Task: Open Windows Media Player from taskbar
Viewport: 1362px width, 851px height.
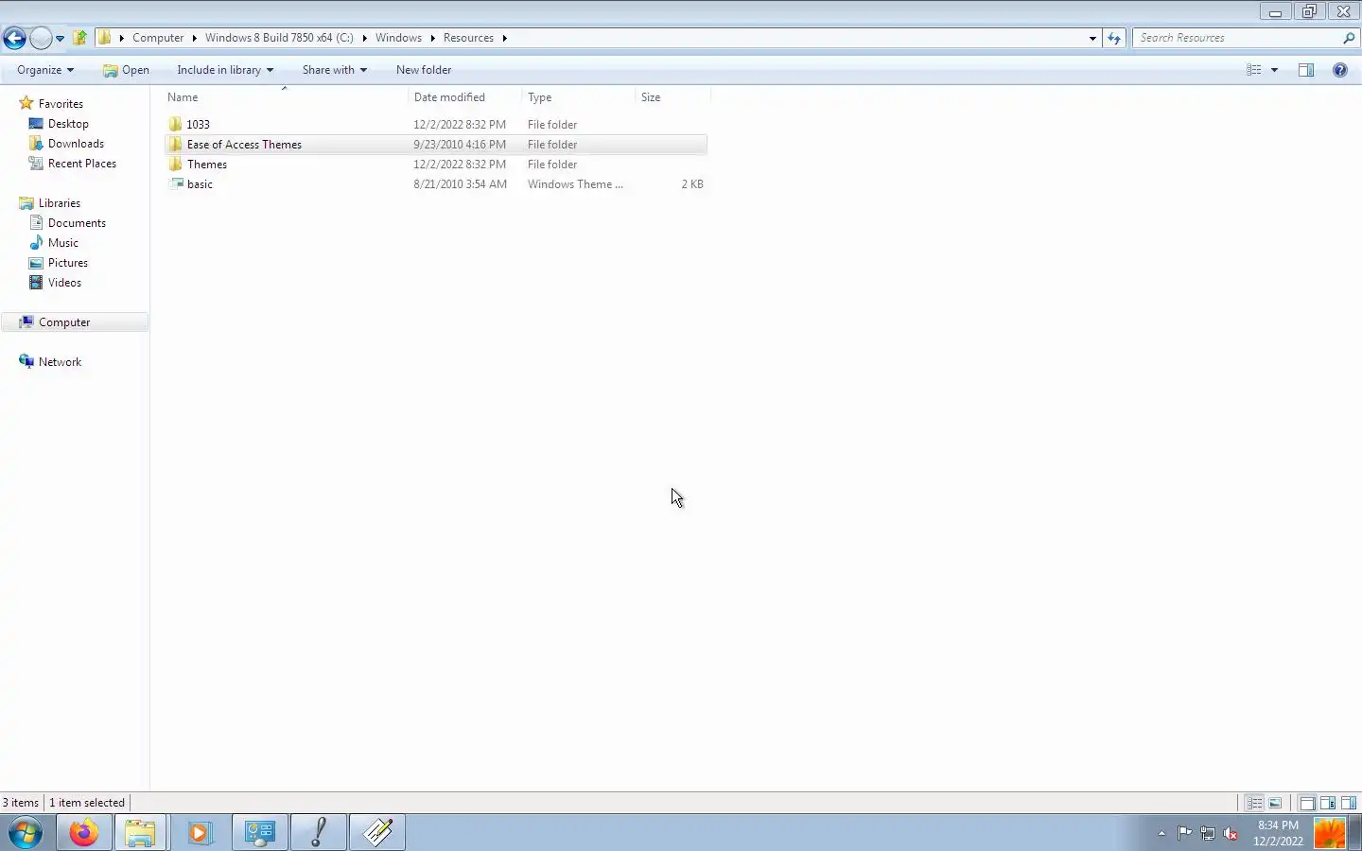Action: [x=200, y=833]
